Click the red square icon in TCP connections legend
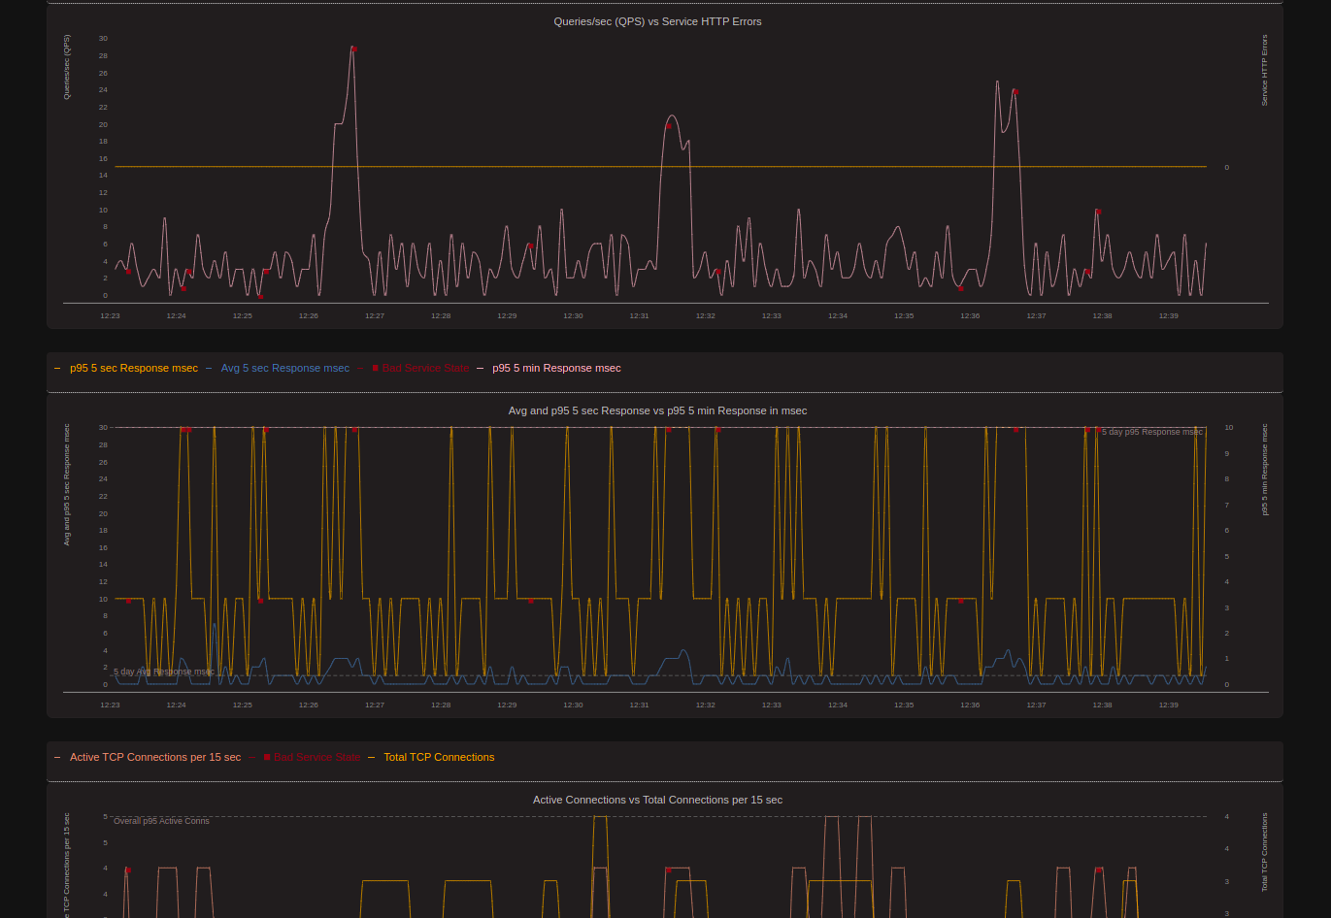 click(267, 757)
